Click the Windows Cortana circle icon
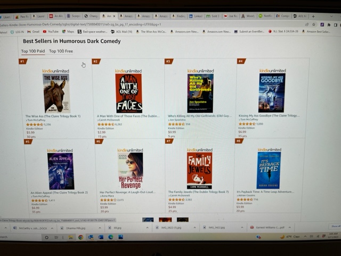The image size is (341, 256). [46, 237]
